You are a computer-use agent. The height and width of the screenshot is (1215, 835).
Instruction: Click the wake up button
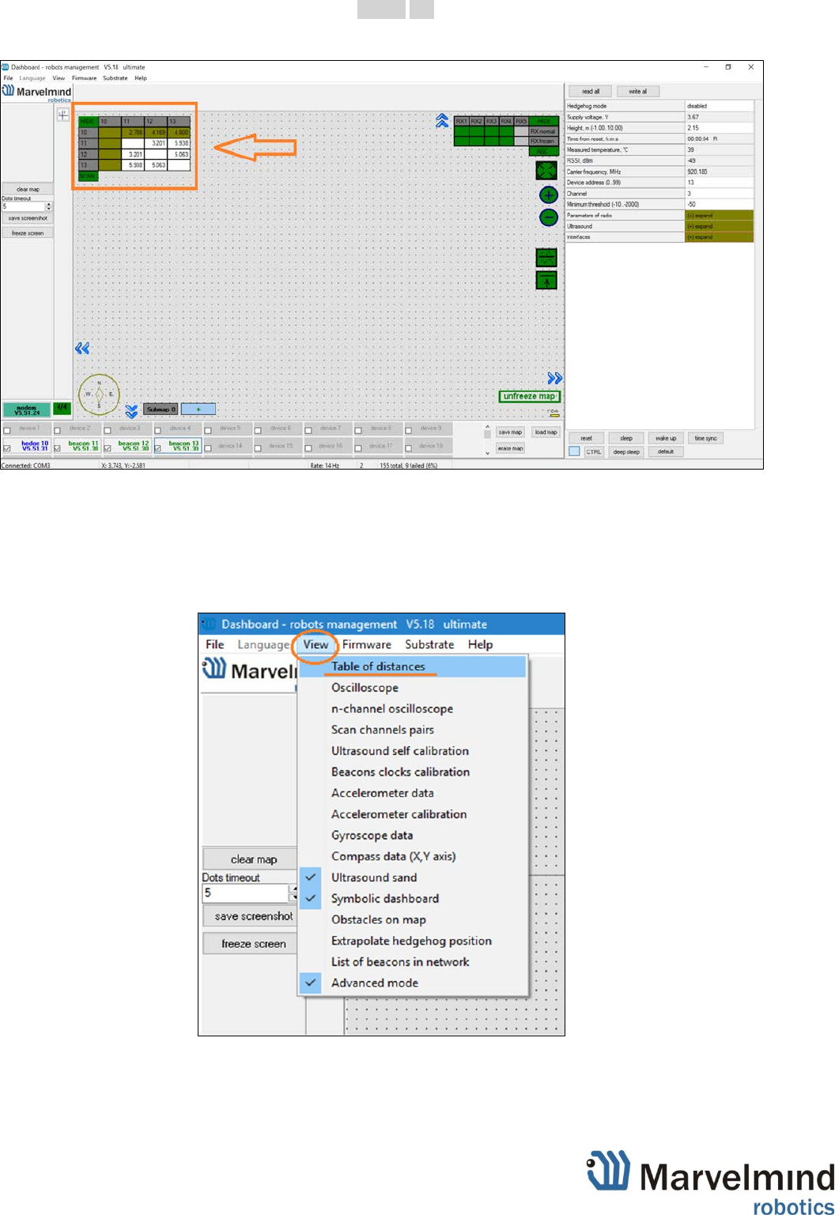coord(666,438)
